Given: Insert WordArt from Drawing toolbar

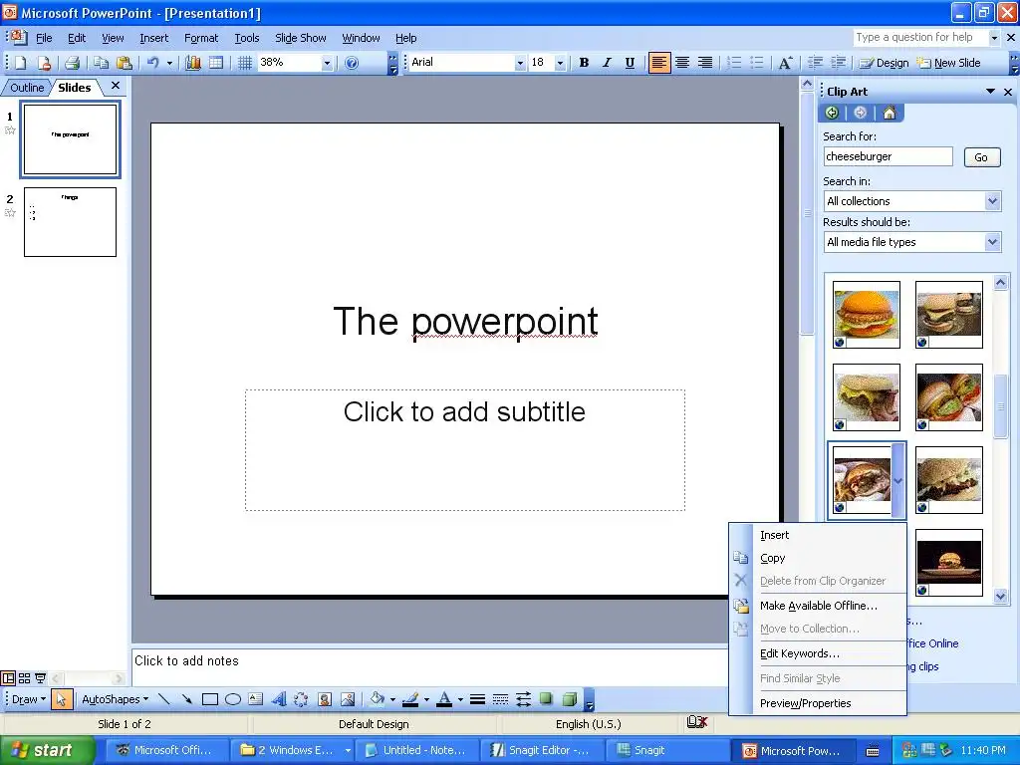Looking at the screenshot, I should [x=279, y=699].
